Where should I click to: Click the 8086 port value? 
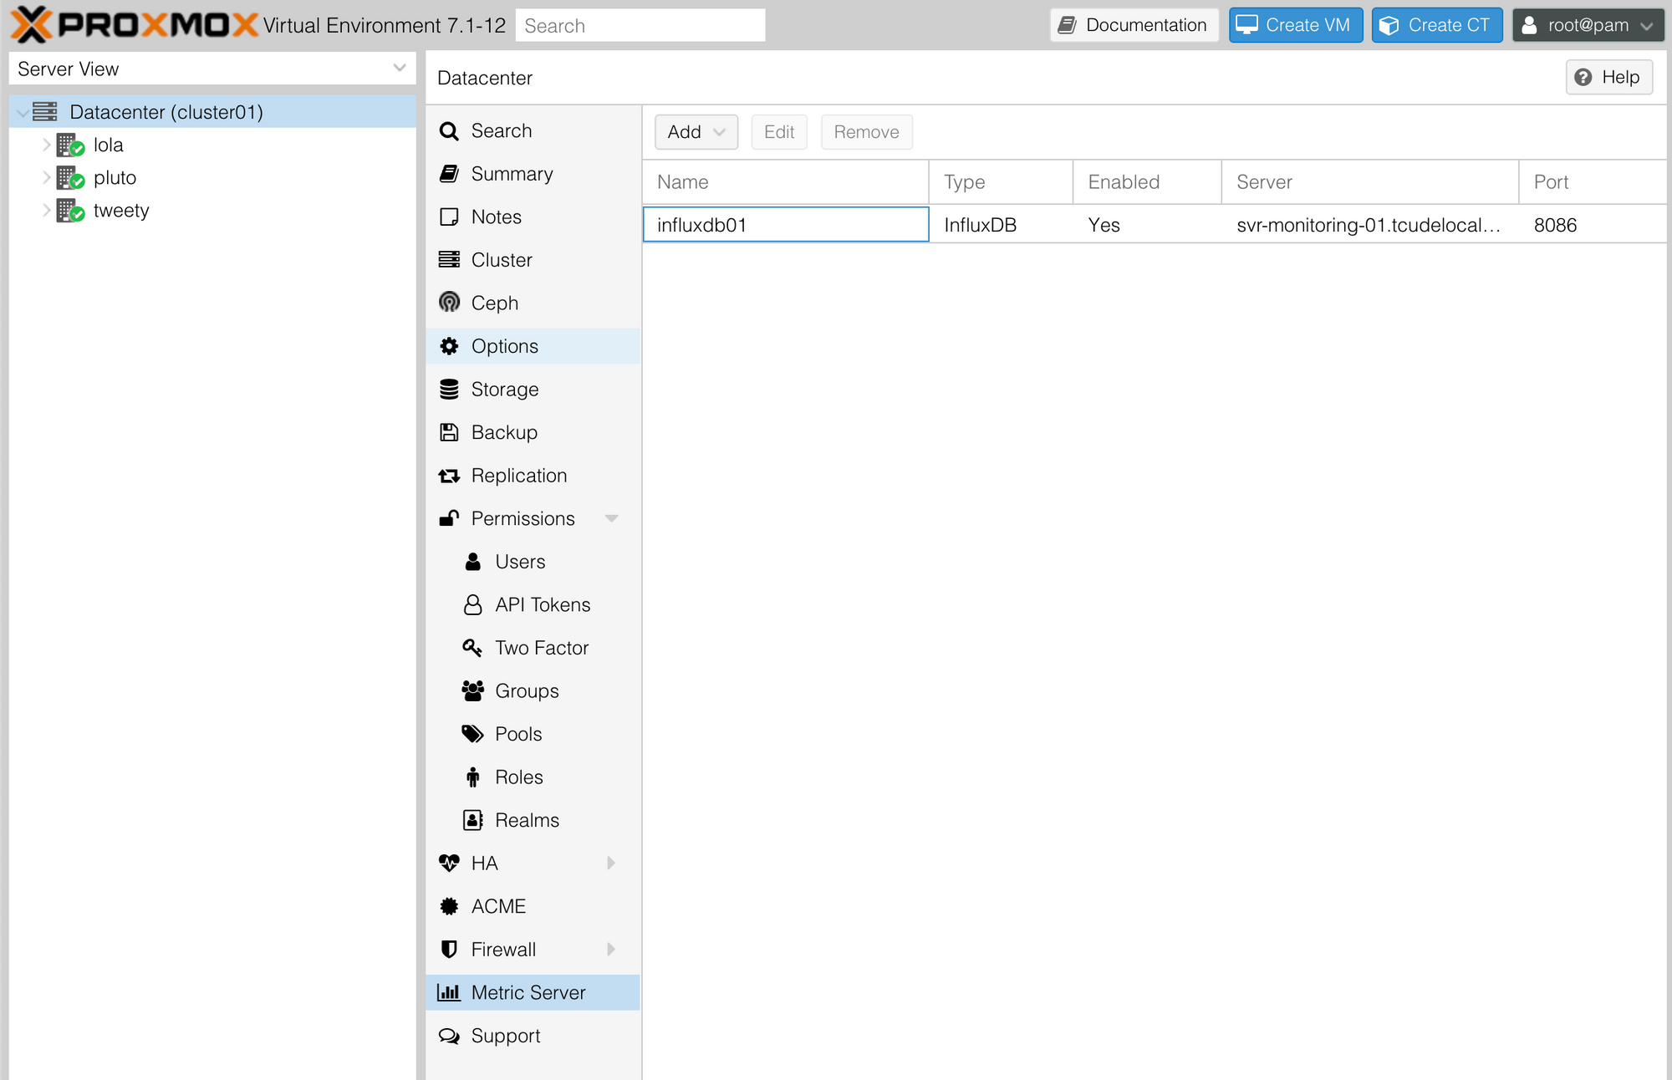coord(1555,225)
